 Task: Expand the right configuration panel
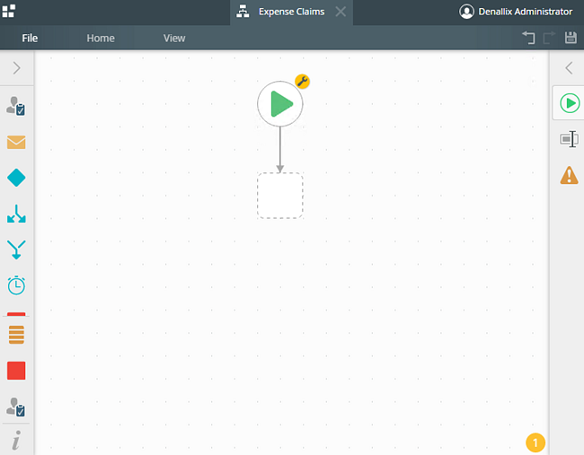[x=569, y=68]
